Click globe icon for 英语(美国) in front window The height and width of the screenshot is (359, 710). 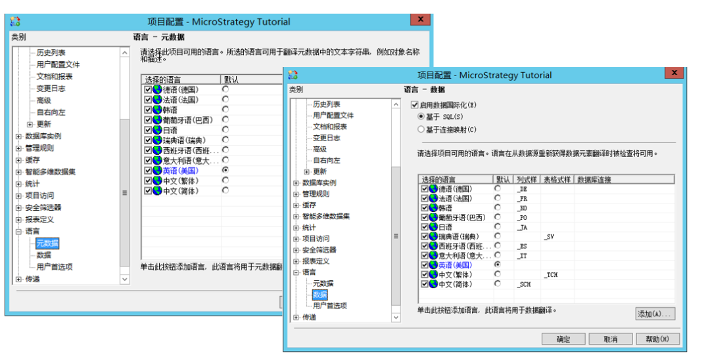[433, 265]
